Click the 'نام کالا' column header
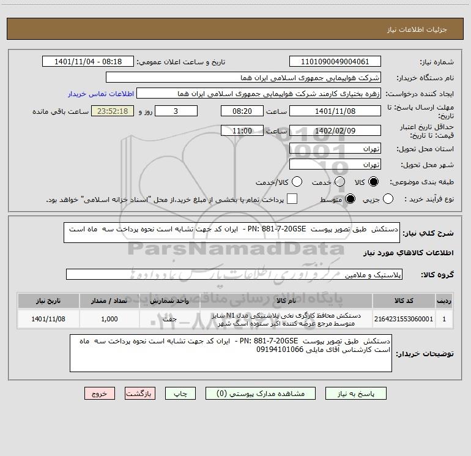Screen dimensions: 471x456 286,301
